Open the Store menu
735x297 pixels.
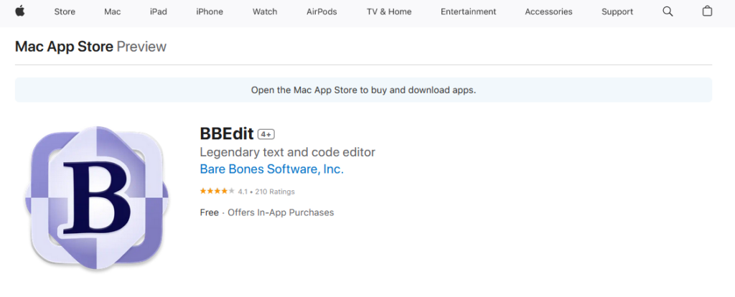[x=65, y=11]
